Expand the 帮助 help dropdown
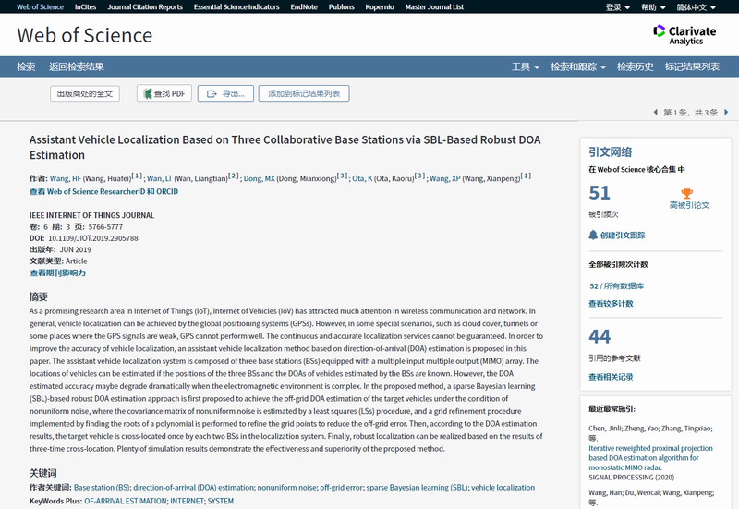Screen dimensions: 739x509 [x=653, y=7]
